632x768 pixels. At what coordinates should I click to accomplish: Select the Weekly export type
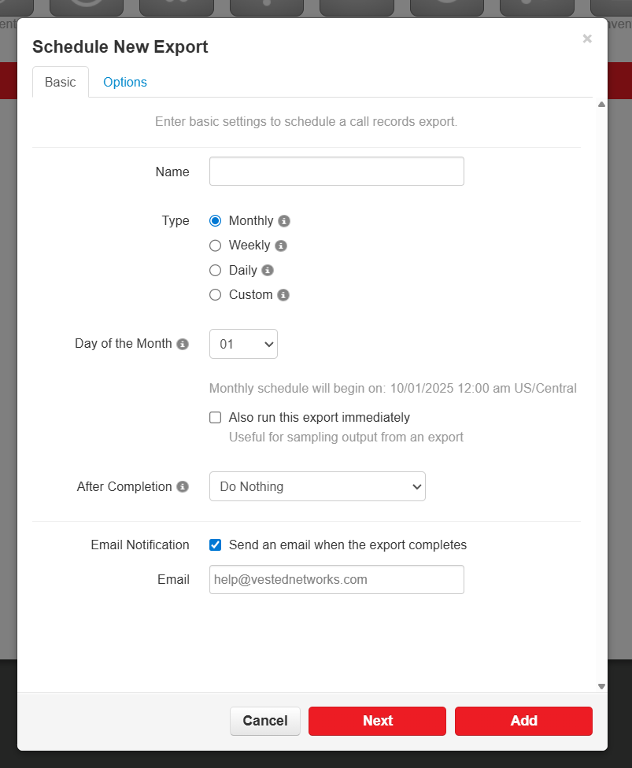click(x=216, y=246)
